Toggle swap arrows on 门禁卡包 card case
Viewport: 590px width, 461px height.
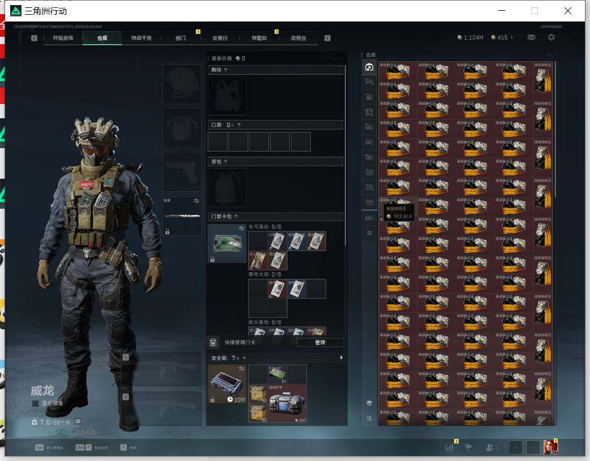[241, 228]
